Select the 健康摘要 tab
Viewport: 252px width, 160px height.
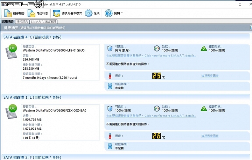tap(8, 22)
